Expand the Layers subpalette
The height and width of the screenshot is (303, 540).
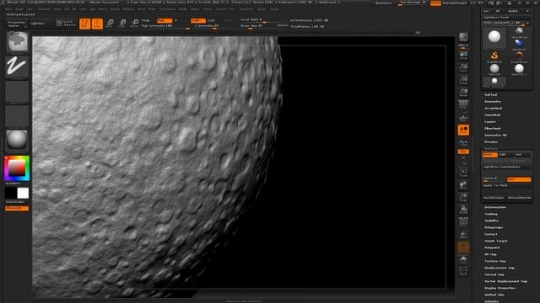(490, 121)
